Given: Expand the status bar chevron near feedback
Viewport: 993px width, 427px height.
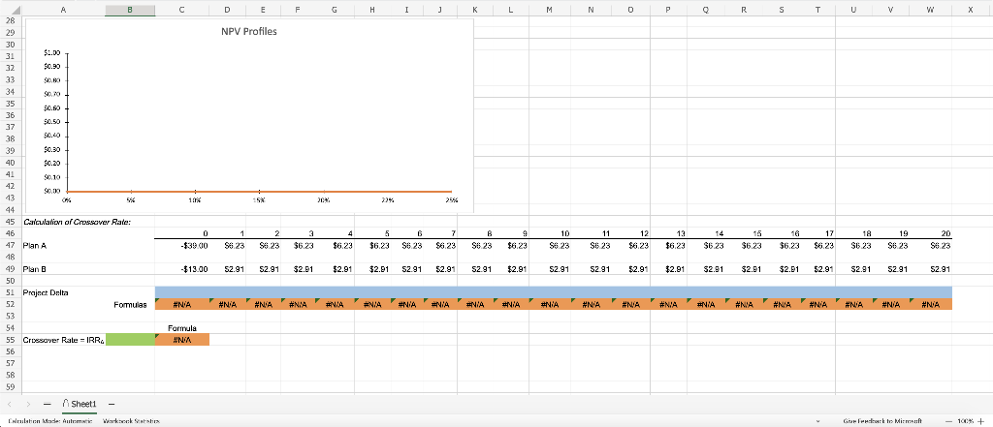Looking at the screenshot, I should pyautogui.click(x=817, y=420).
